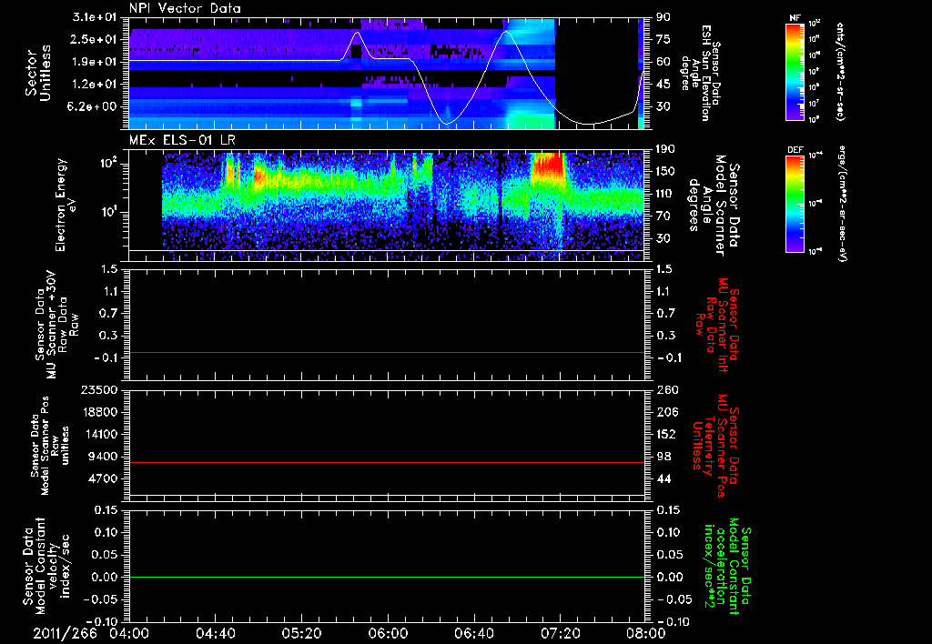This screenshot has width=932, height=644.
Task: Click the green "Model Constant acceleration" axis title
Action: tap(725, 566)
